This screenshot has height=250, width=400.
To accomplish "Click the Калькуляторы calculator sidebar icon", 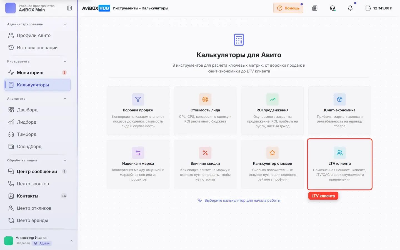I will (x=11, y=85).
